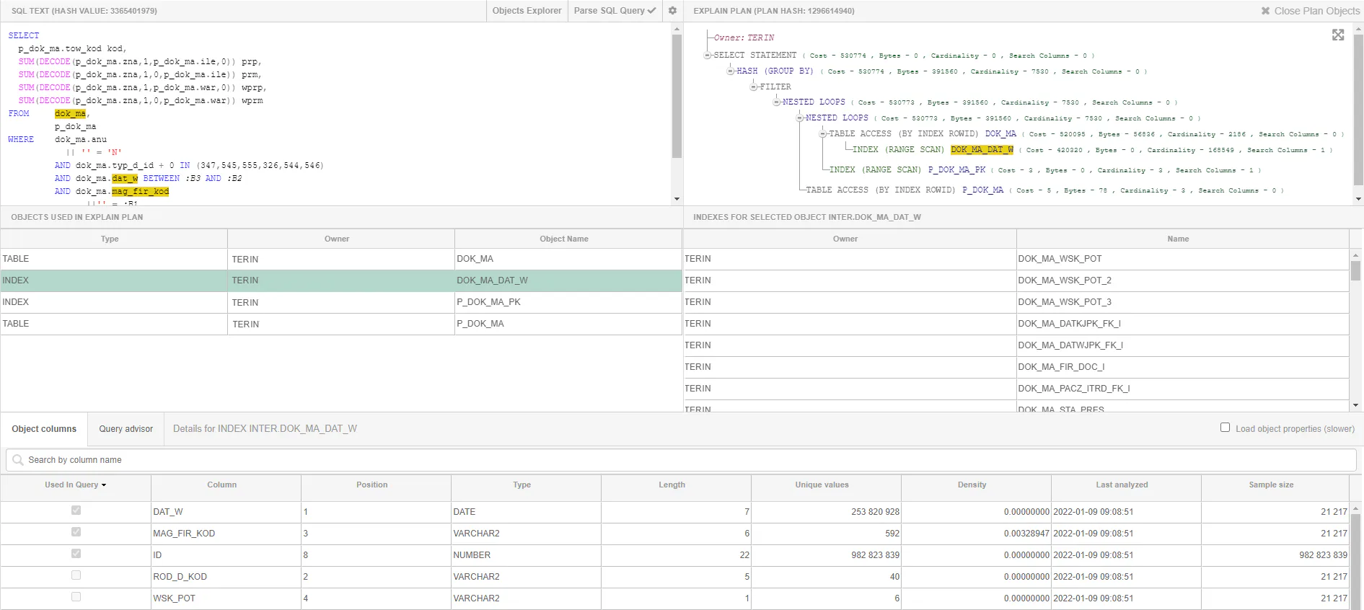Image resolution: width=1364 pixels, height=610 pixels.
Task: Select the P_DOK_MA_PK index row in plan objects
Action: [340, 302]
